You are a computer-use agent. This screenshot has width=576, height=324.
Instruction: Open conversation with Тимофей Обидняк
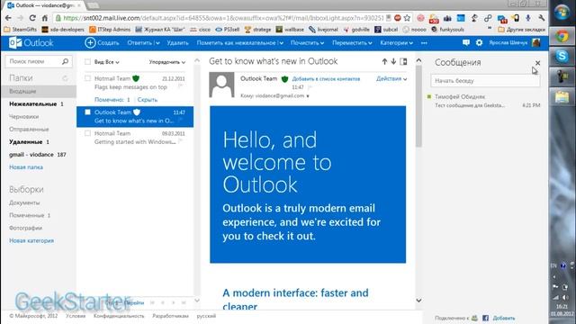pyautogui.click(x=485, y=101)
